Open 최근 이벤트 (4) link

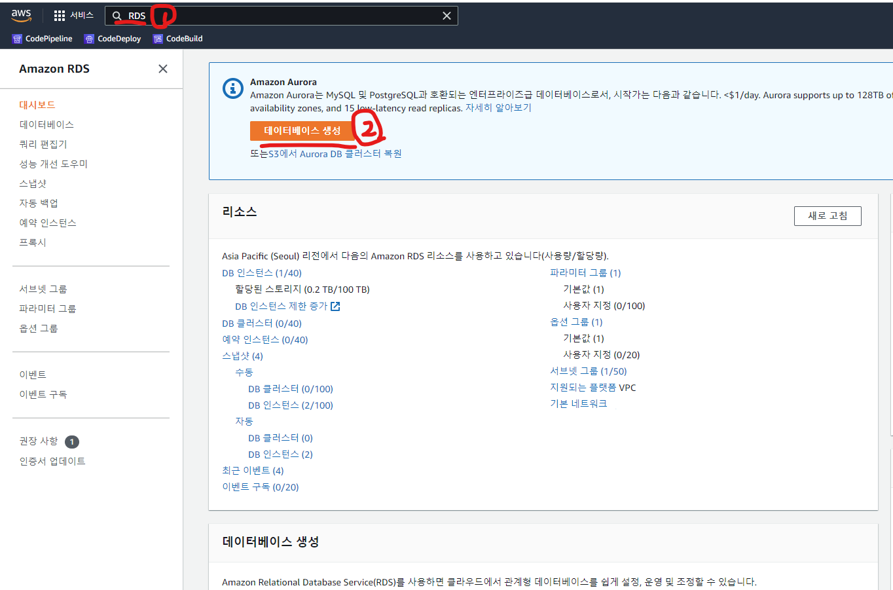(253, 471)
